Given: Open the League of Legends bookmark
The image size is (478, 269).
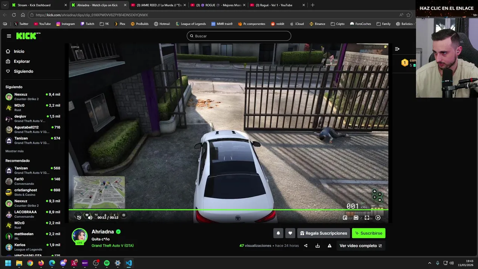Looking at the screenshot, I should [x=190, y=24].
